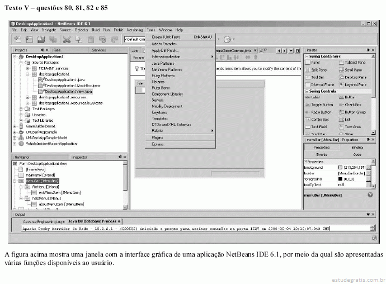The width and height of the screenshot is (386, 284).
Task: Expand the META-INF.services package
Action: (27, 68)
